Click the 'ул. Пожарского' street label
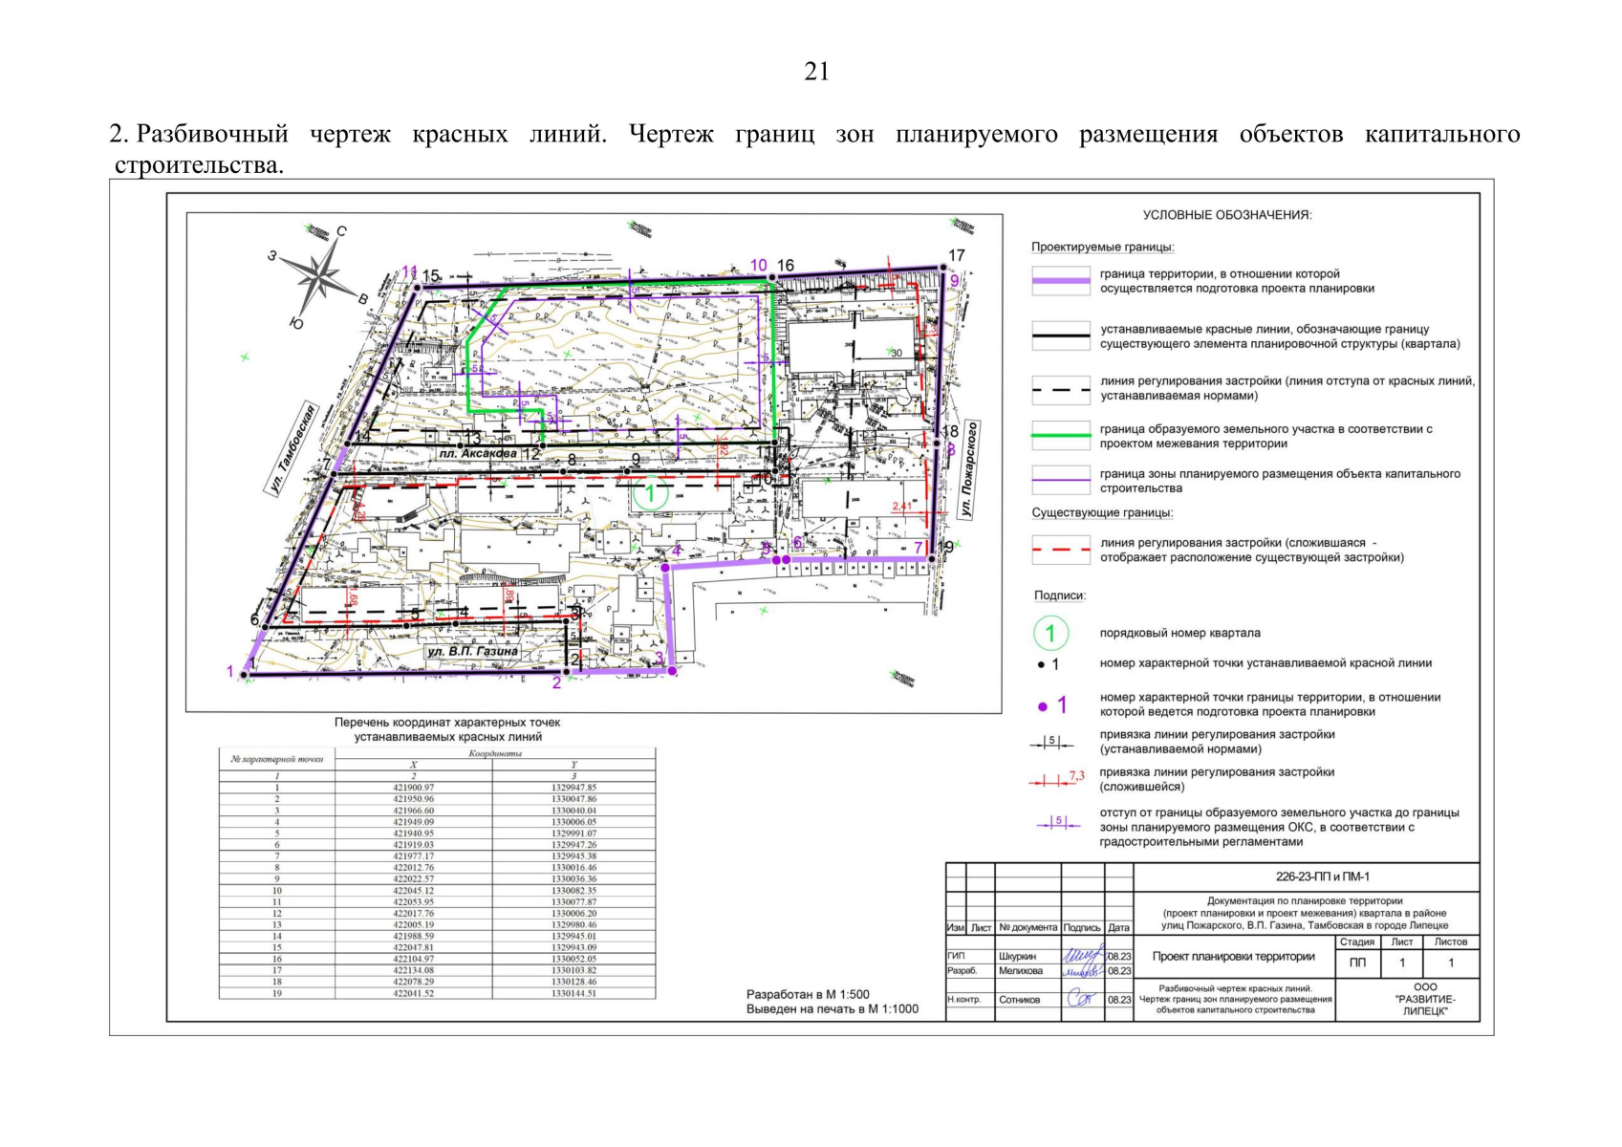Image resolution: width=1622 pixels, height=1147 pixels. [x=971, y=469]
